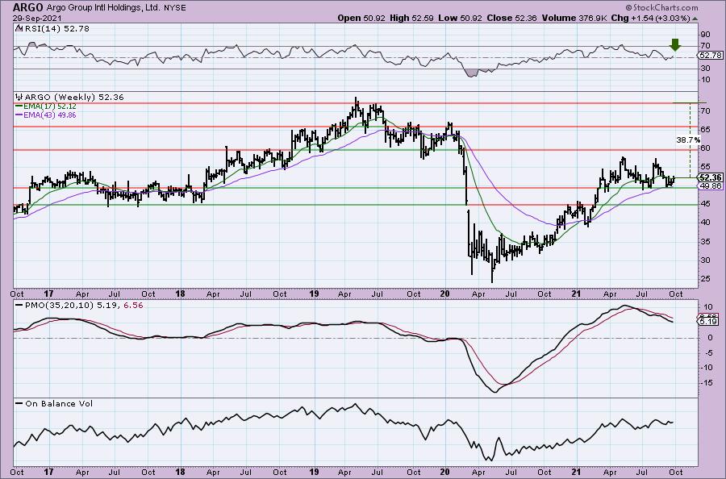Select the Open 50.92 value

click(361, 18)
